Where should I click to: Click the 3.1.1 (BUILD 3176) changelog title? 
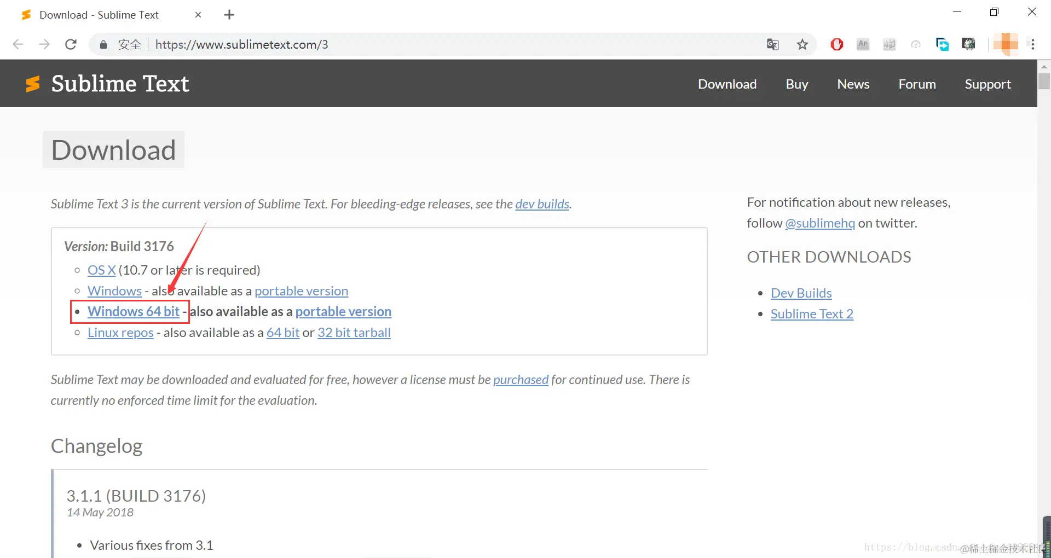click(x=136, y=496)
